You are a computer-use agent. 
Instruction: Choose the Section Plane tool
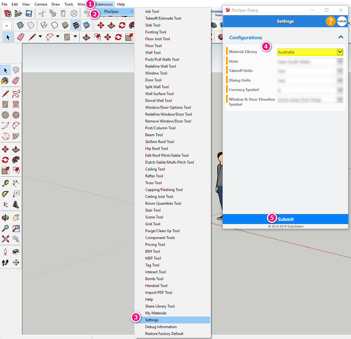tap(16, 262)
